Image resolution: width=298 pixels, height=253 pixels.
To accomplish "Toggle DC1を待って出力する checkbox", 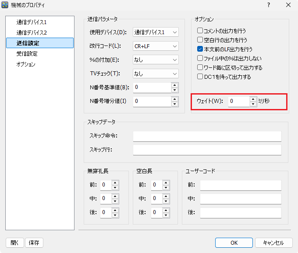I will [200, 77].
